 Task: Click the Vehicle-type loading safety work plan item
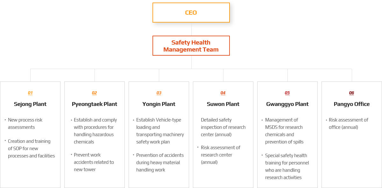(x=160, y=131)
